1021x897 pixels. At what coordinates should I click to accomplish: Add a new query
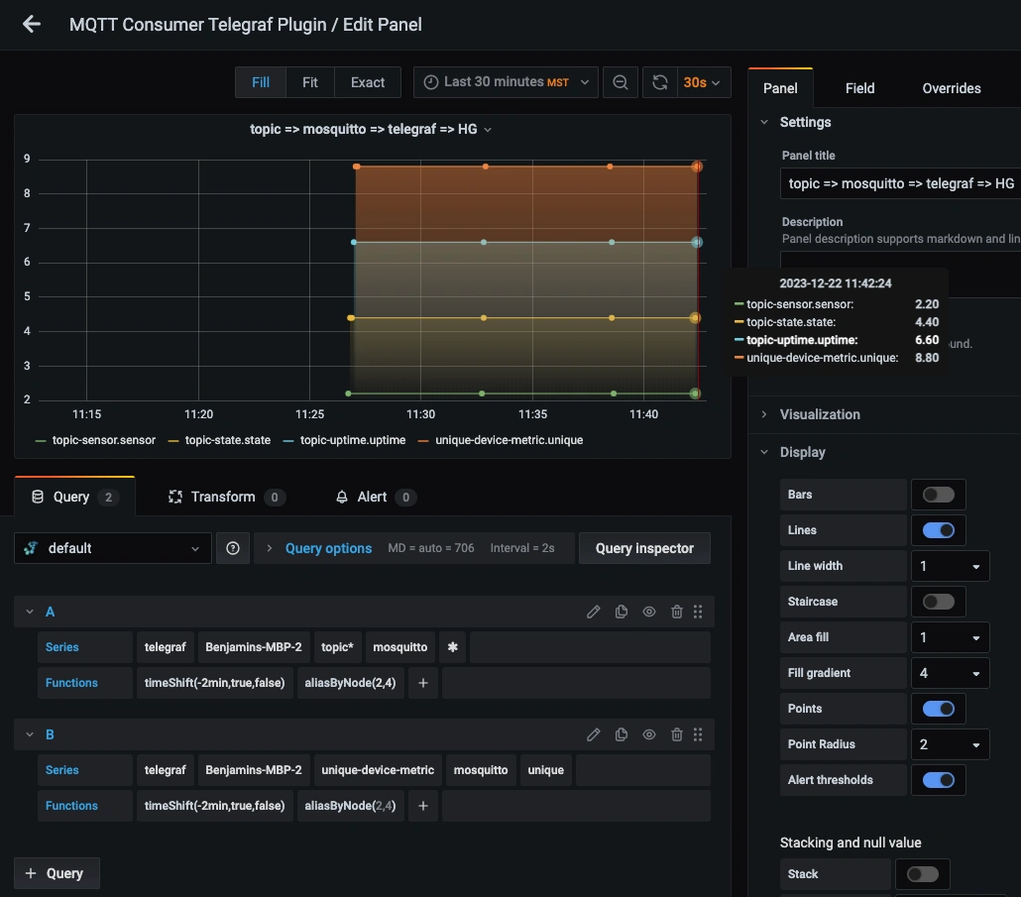[x=57, y=873]
